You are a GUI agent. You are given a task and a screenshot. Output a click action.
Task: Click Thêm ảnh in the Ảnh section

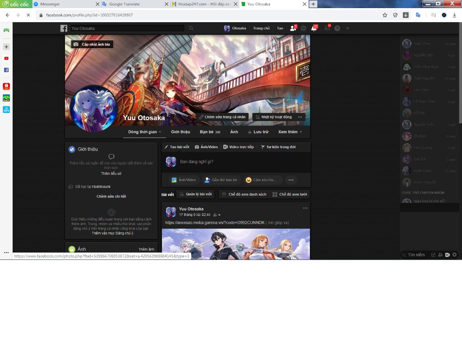pyautogui.click(x=147, y=249)
